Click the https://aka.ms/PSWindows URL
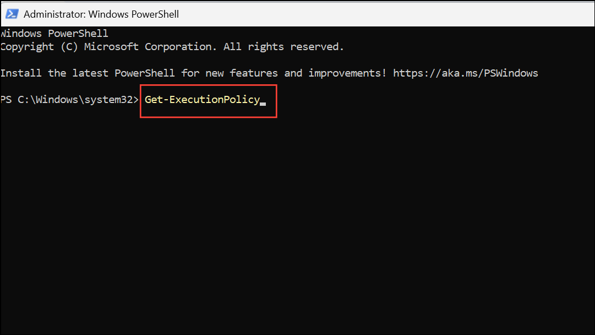The height and width of the screenshot is (335, 595). (x=465, y=73)
